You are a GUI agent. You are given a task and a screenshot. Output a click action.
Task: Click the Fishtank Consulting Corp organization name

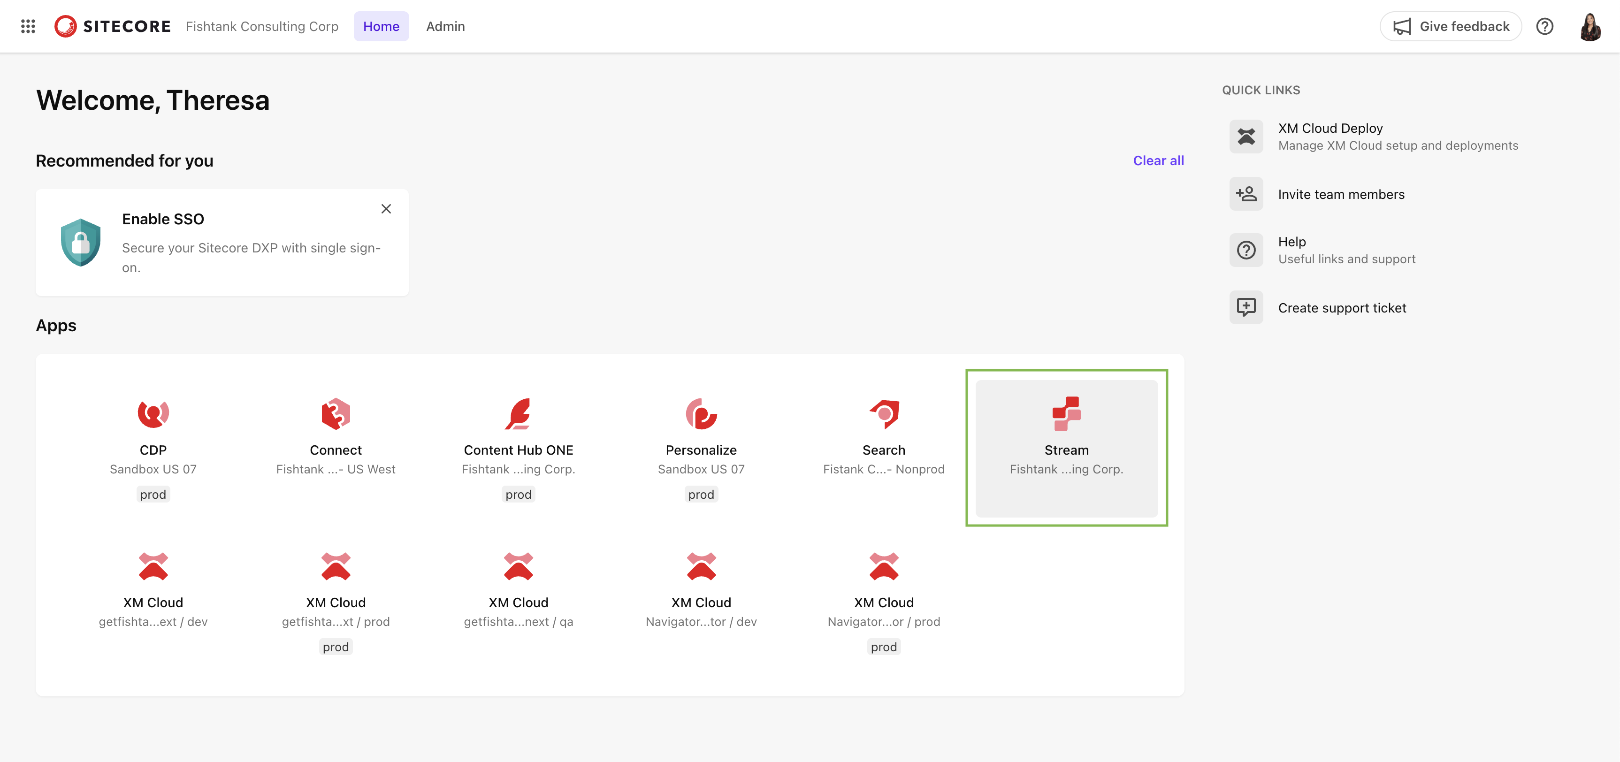(x=261, y=26)
